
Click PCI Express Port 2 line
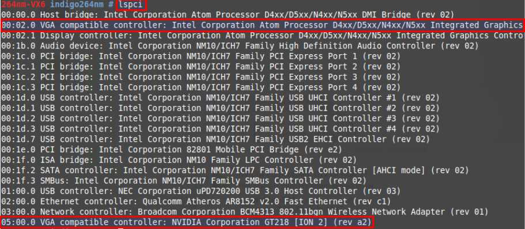coord(201,67)
